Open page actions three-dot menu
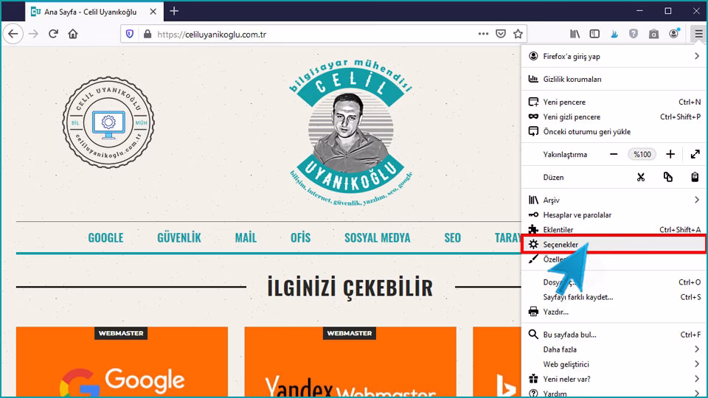 [483, 34]
